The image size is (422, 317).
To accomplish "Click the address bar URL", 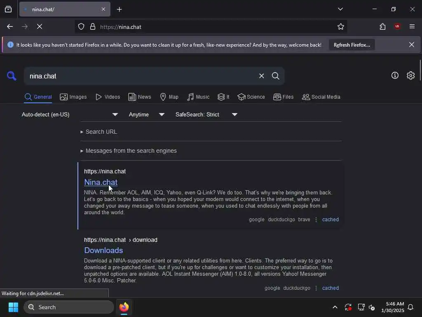I will click(x=121, y=27).
